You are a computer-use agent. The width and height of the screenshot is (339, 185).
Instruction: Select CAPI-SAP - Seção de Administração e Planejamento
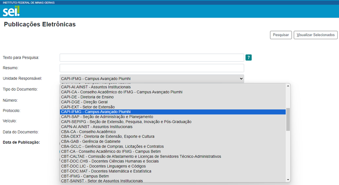(x=107, y=117)
